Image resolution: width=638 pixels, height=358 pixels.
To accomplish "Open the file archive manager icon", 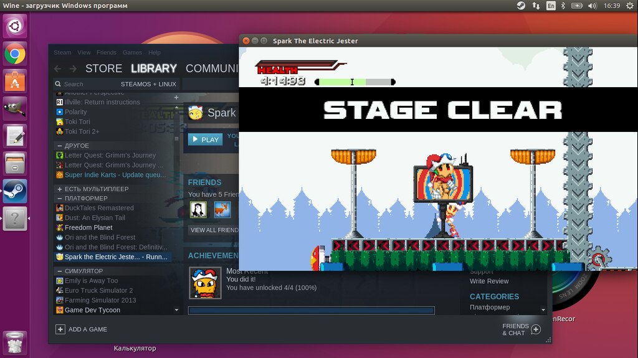I will 15,164.
